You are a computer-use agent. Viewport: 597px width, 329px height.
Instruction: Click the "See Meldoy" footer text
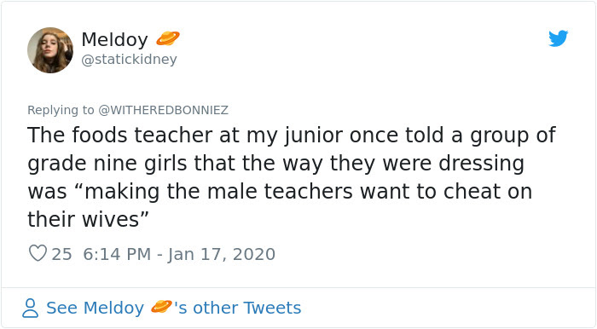point(96,308)
